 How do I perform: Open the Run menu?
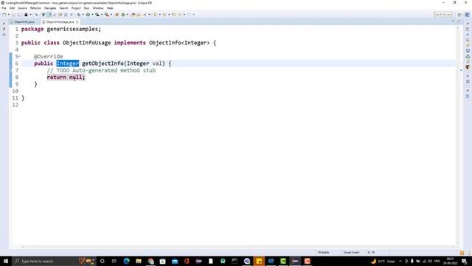pos(86,8)
